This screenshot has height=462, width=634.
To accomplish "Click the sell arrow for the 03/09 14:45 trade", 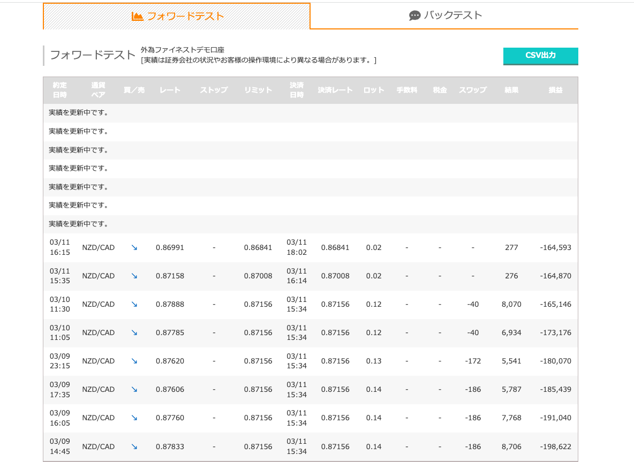I will 134,446.
